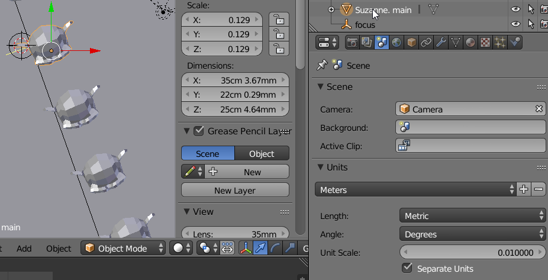Click the Active Clip field
Viewport: 548px width, 280px height.
[x=470, y=146]
